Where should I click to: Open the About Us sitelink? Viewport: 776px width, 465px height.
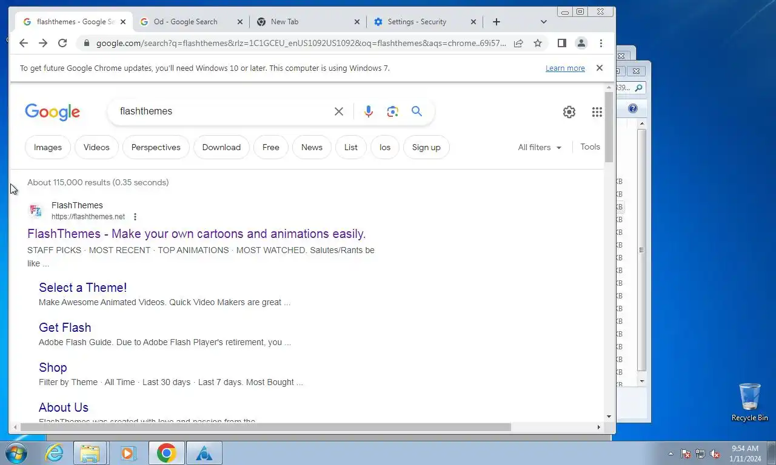click(64, 407)
